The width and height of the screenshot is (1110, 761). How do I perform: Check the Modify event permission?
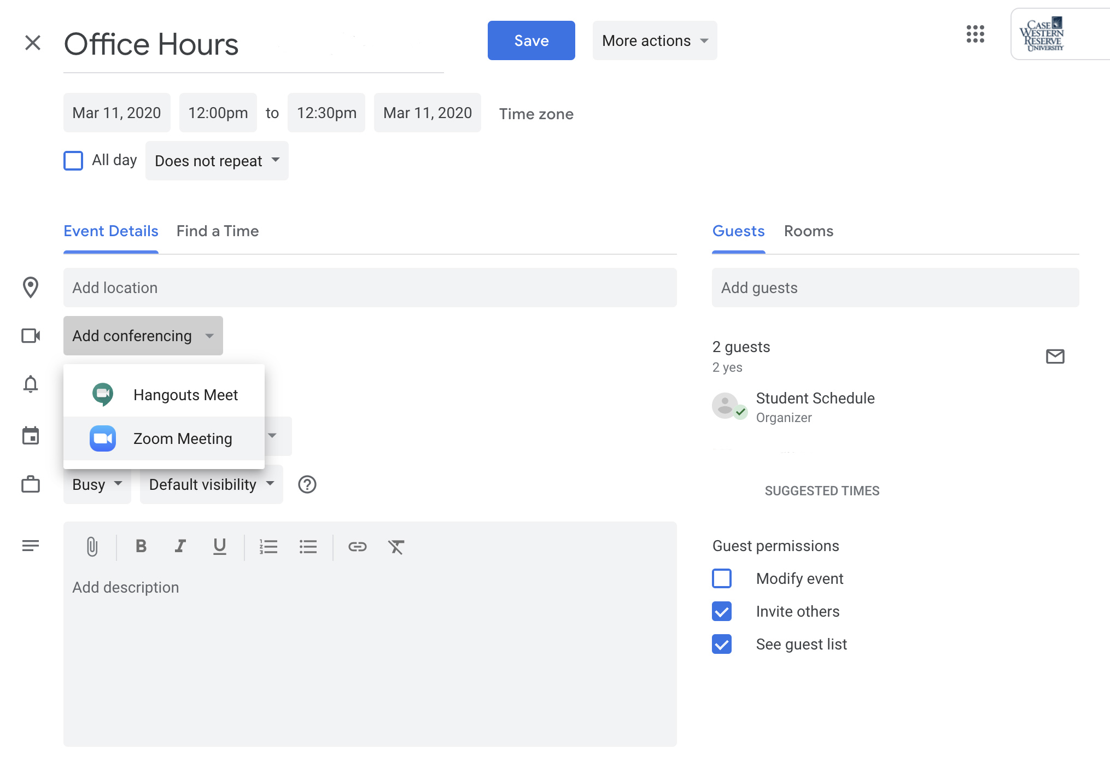pyautogui.click(x=722, y=578)
